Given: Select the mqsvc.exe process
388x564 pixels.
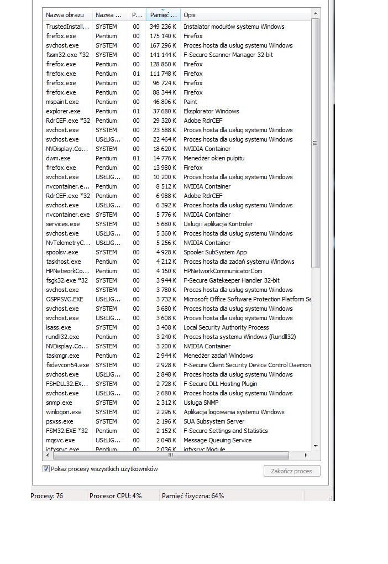Looking at the screenshot, I should (176, 440).
